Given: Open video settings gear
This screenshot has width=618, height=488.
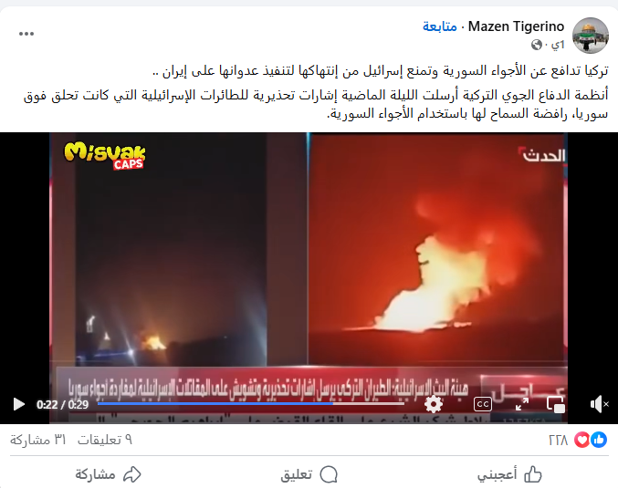Looking at the screenshot, I should pyautogui.click(x=434, y=404).
